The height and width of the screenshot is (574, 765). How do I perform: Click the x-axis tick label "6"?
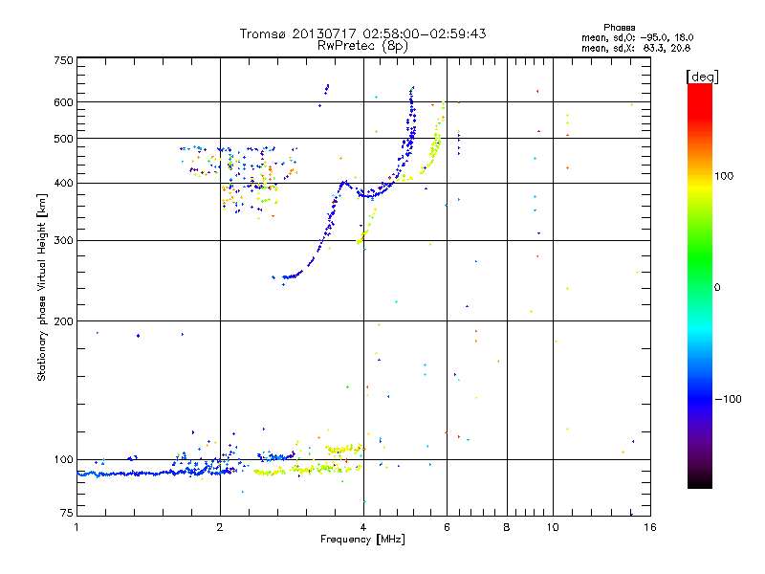tap(447, 527)
